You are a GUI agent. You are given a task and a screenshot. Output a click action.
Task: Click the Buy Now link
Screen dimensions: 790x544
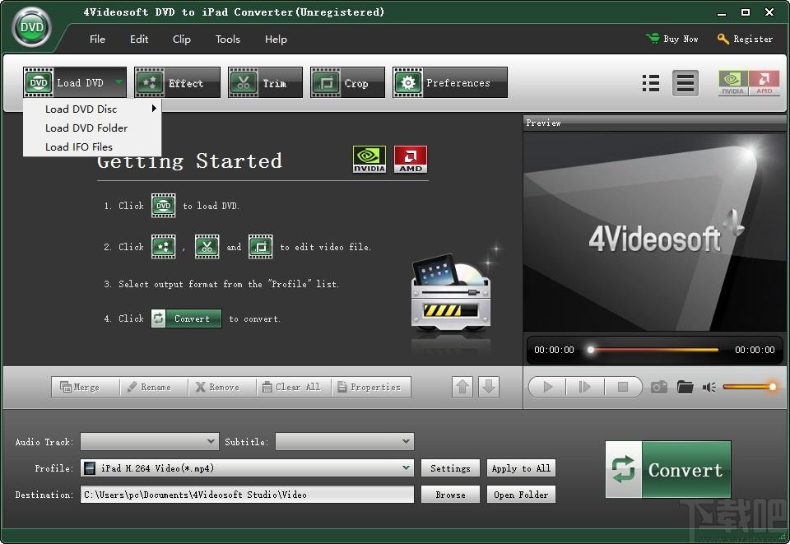[x=672, y=39]
